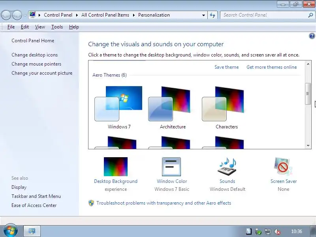
Task: Expand arrow before All Control Panel Items
Action: tap(77, 15)
